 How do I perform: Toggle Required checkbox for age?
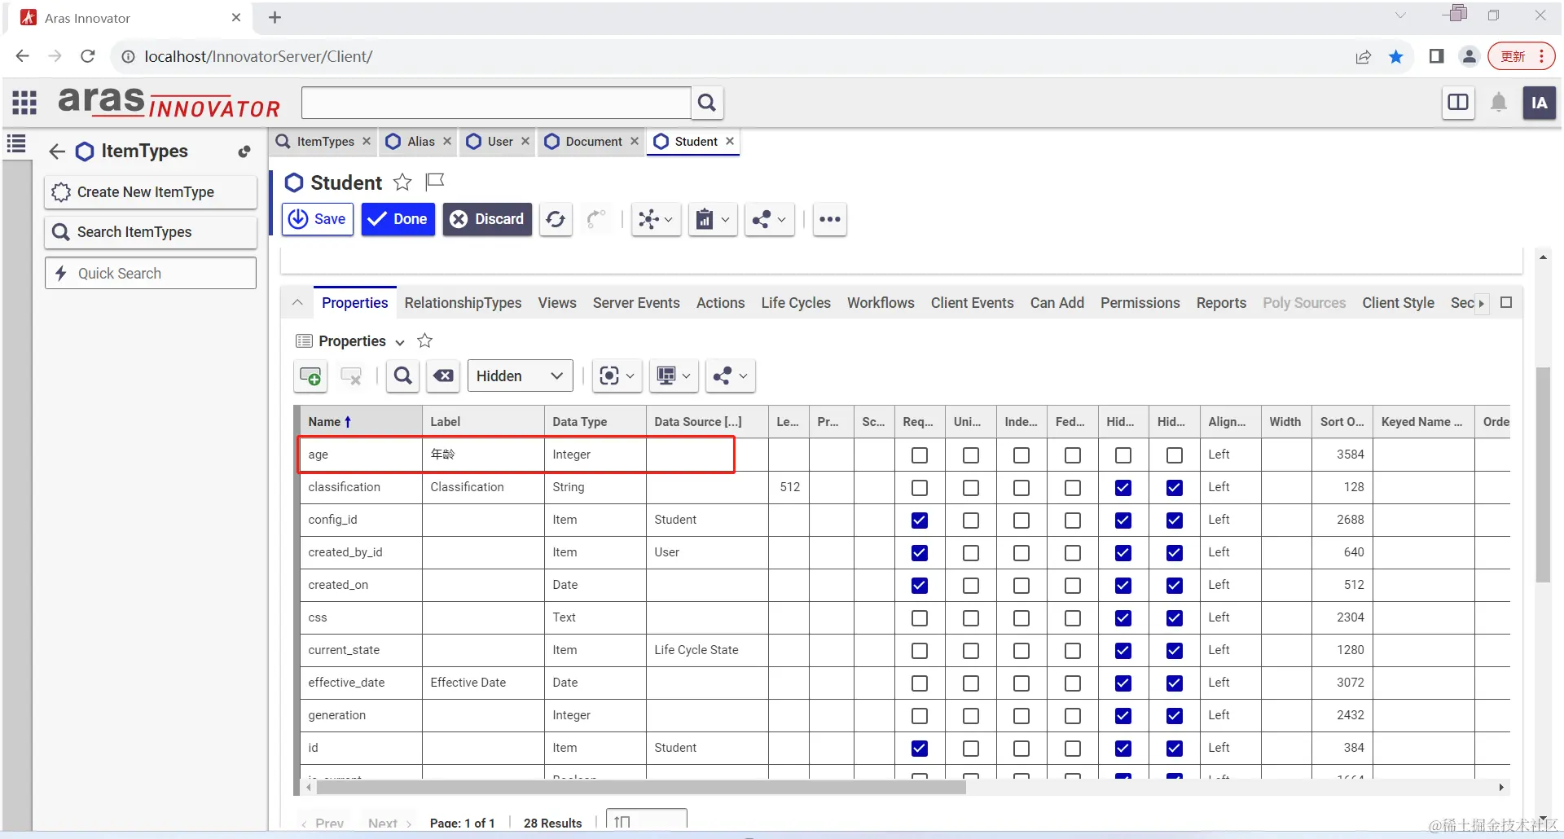(920, 455)
